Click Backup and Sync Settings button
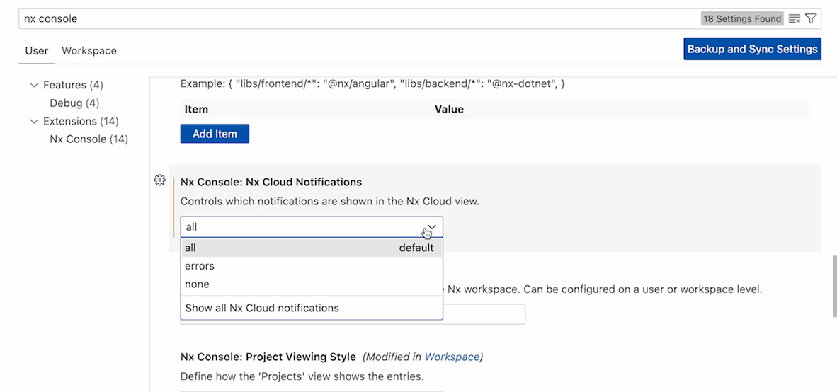The width and height of the screenshot is (837, 392). 752,49
